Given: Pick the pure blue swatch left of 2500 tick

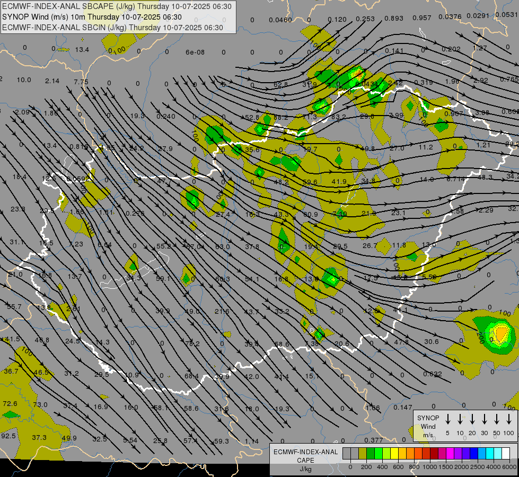Looking at the screenshot, I should click(473, 453).
